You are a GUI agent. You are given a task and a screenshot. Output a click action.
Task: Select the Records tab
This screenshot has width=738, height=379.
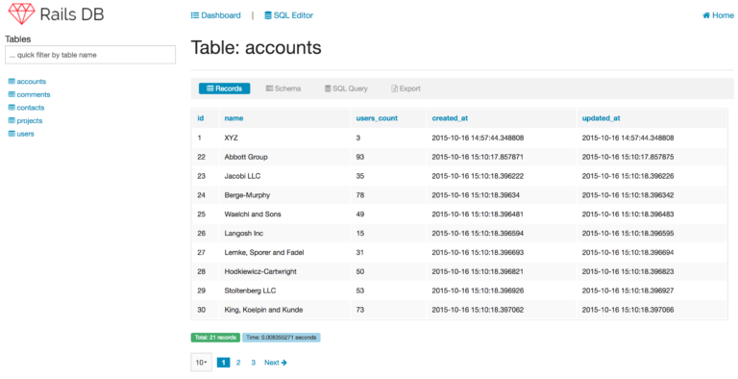click(x=225, y=88)
